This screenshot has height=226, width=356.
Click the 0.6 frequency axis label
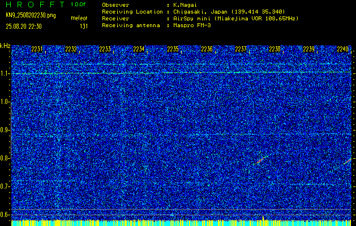[4, 215]
